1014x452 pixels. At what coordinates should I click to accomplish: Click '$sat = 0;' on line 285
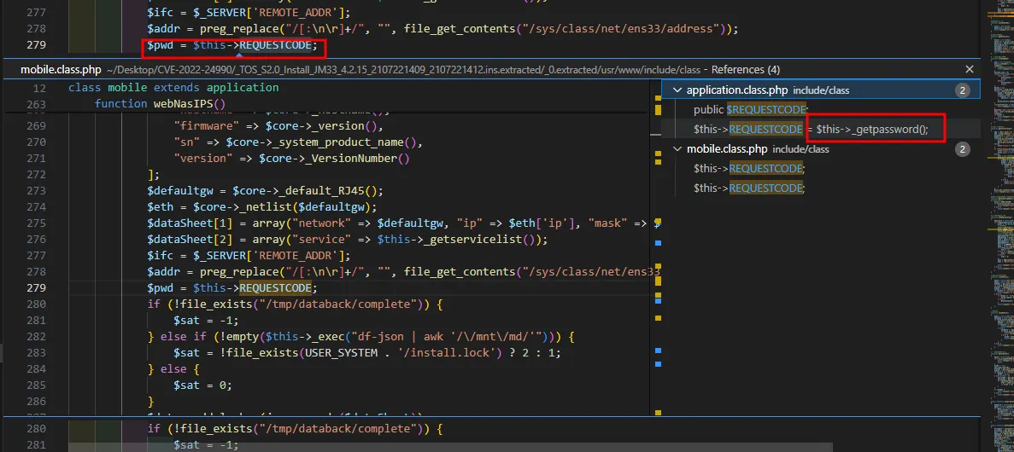pos(202,385)
